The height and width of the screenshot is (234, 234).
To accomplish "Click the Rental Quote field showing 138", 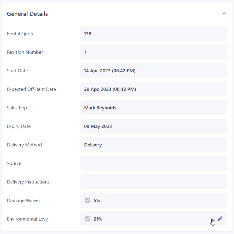I will (x=154, y=33).
